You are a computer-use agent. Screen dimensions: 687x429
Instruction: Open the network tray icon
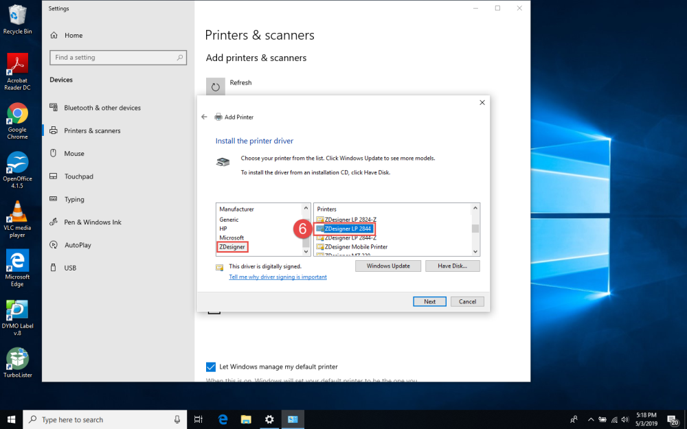pyautogui.click(x=613, y=419)
